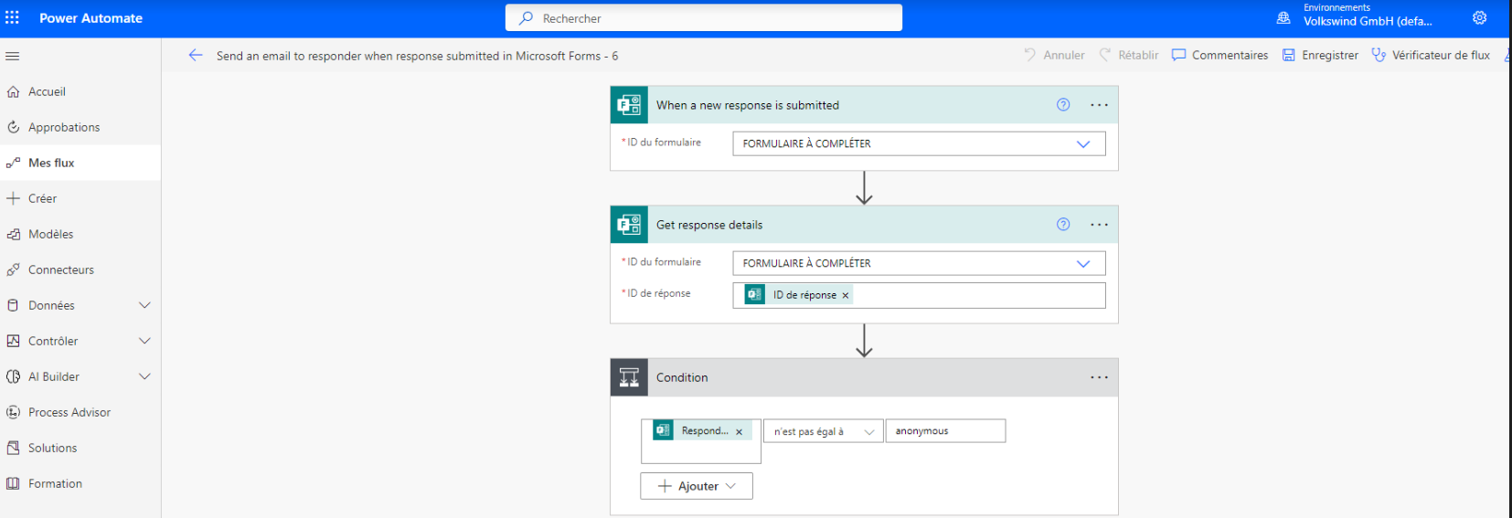Image resolution: width=1512 pixels, height=518 pixels.
Task: Click the Créer plus icon
Action: 13,198
